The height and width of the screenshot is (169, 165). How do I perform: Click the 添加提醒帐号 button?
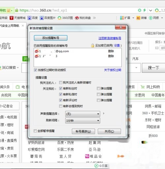point(50,38)
